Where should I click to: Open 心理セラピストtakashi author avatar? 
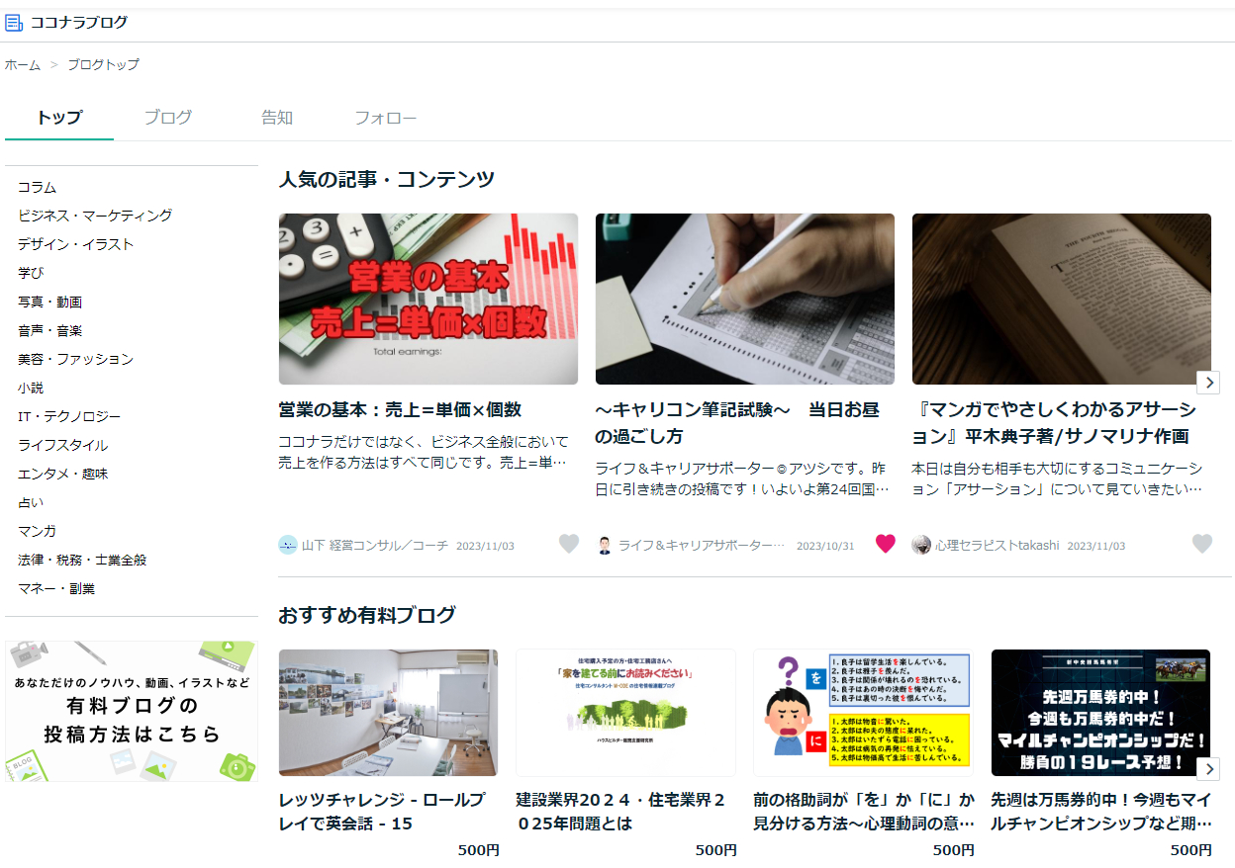coord(921,545)
